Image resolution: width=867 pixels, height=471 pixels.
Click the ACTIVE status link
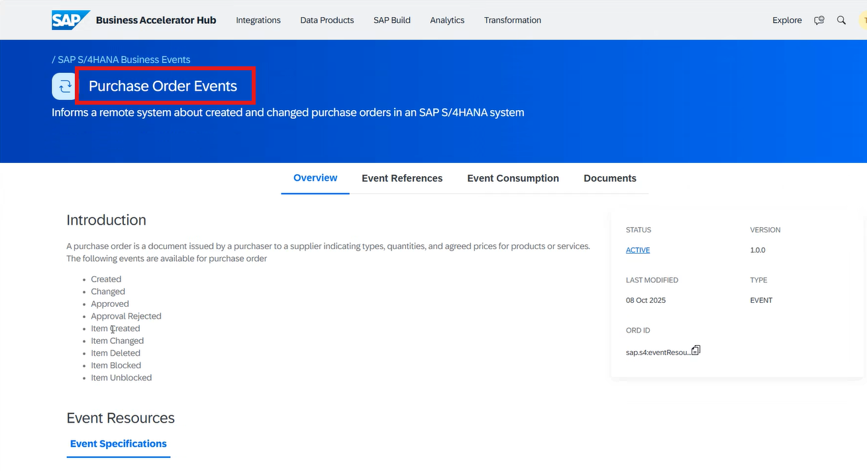coord(638,250)
